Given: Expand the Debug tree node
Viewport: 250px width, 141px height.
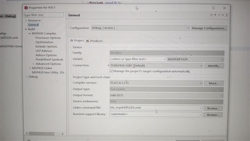Looking at the screenshot, I should [x=26, y=77].
